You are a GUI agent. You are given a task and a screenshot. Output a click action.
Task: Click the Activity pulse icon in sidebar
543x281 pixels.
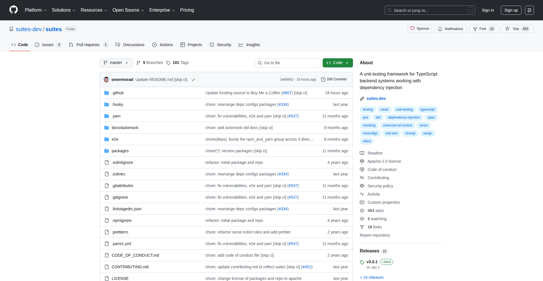[x=362, y=194]
